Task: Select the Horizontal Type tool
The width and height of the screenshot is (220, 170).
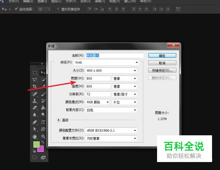Action: (x=43, y=122)
